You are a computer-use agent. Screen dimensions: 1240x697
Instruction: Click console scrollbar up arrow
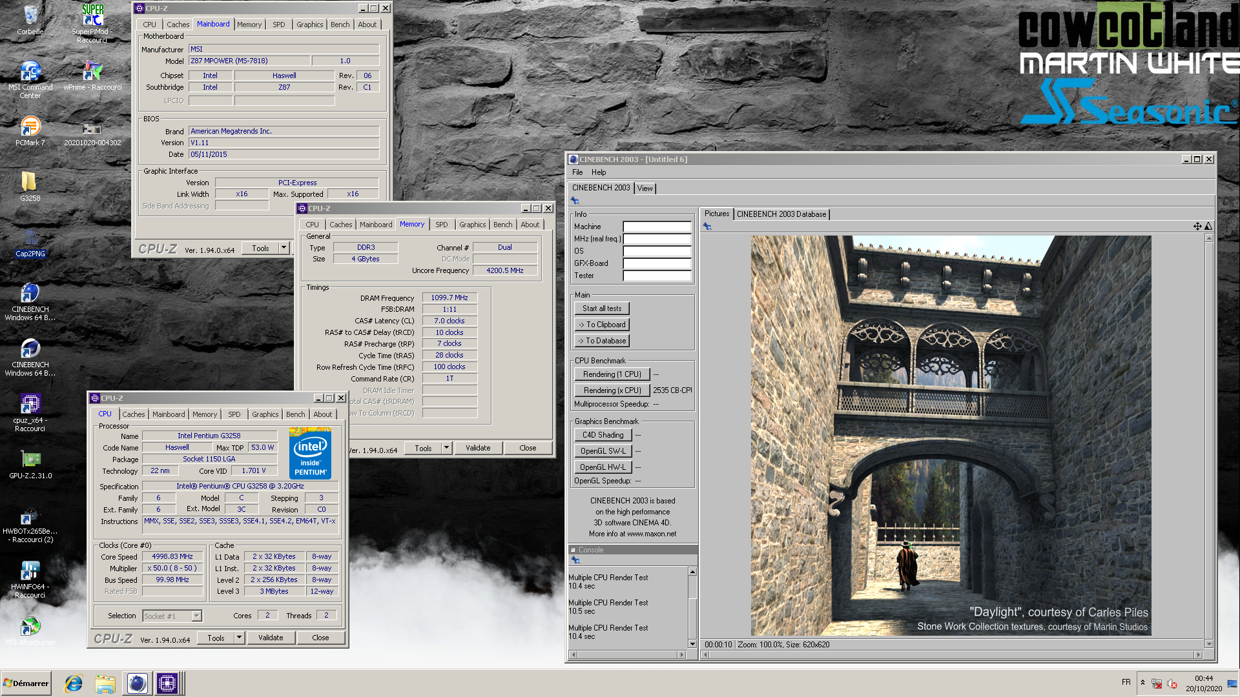pyautogui.click(x=692, y=572)
